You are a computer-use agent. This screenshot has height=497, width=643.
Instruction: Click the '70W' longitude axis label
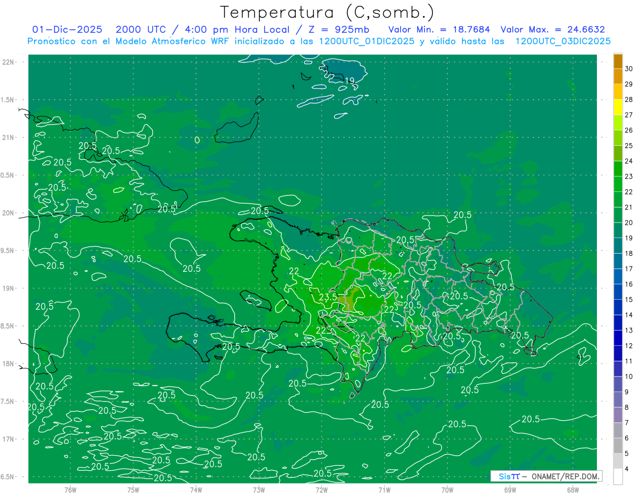[447, 489]
